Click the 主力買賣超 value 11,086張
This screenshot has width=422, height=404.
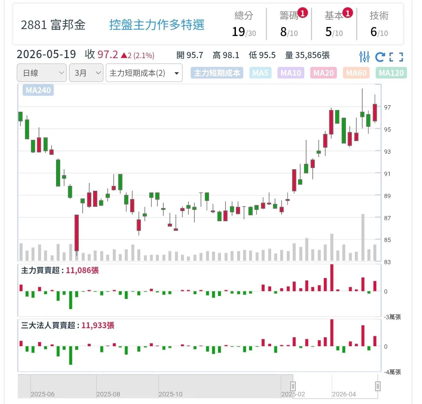pos(82,270)
